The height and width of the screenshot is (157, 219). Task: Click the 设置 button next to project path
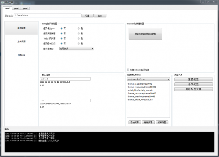pyautogui.click(x=87, y=16)
